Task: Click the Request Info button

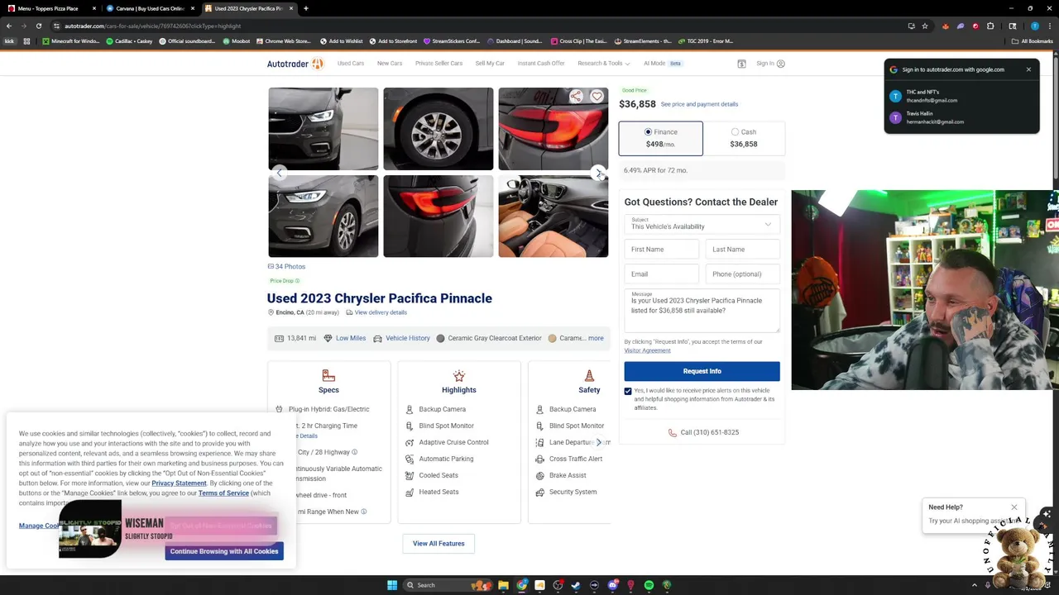Action: tap(702, 371)
